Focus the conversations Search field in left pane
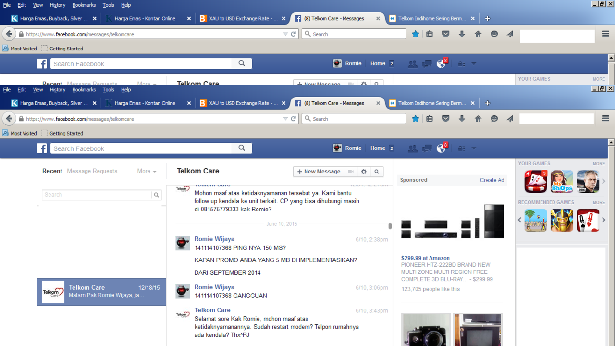This screenshot has width=615, height=346. [x=97, y=195]
